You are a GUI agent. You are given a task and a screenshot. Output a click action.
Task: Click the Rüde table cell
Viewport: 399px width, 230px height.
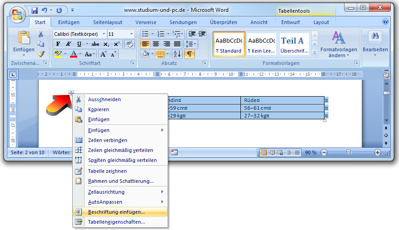(282, 100)
